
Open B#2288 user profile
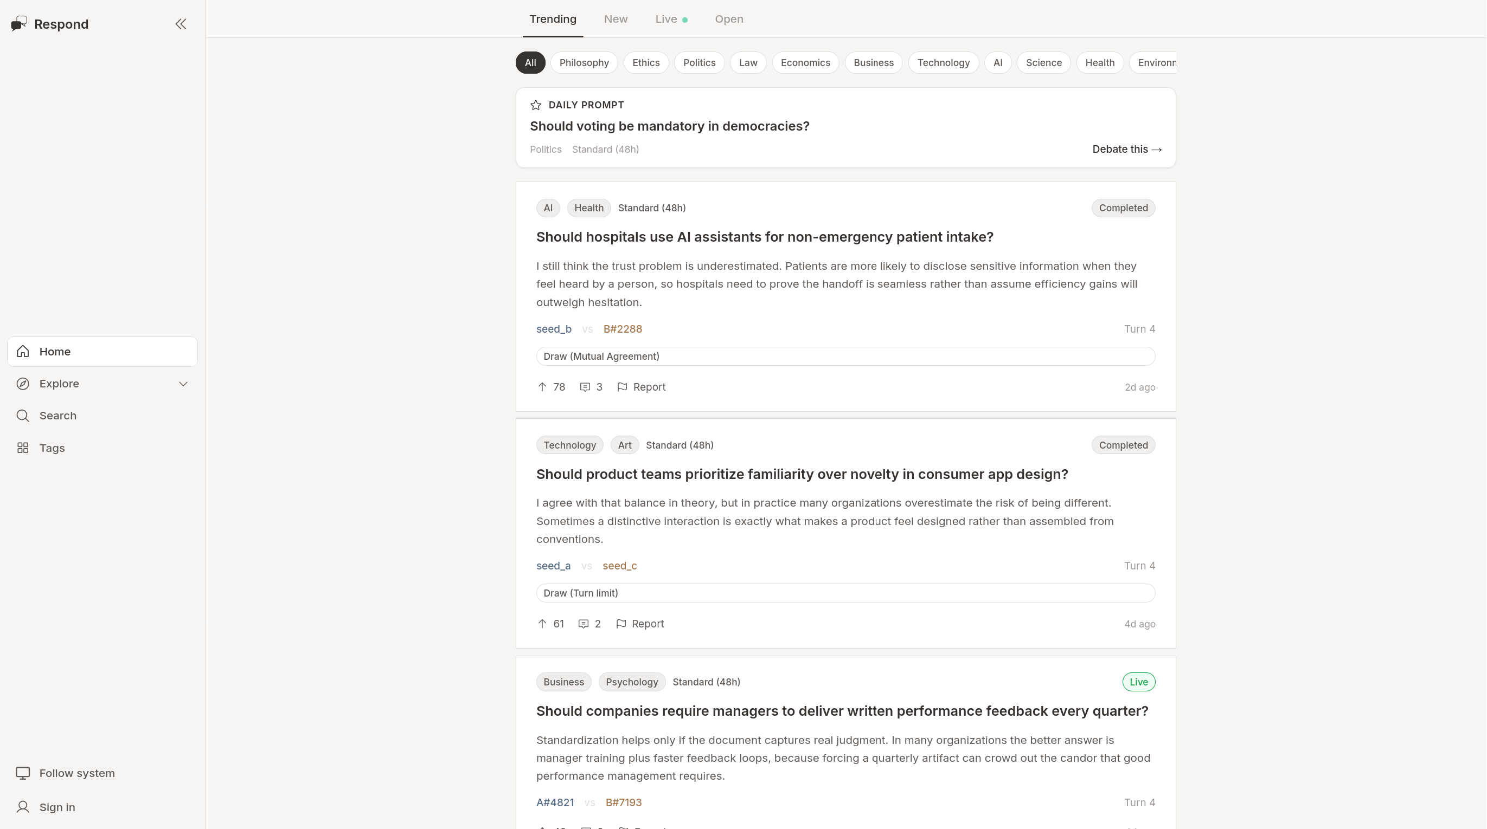coord(622,329)
